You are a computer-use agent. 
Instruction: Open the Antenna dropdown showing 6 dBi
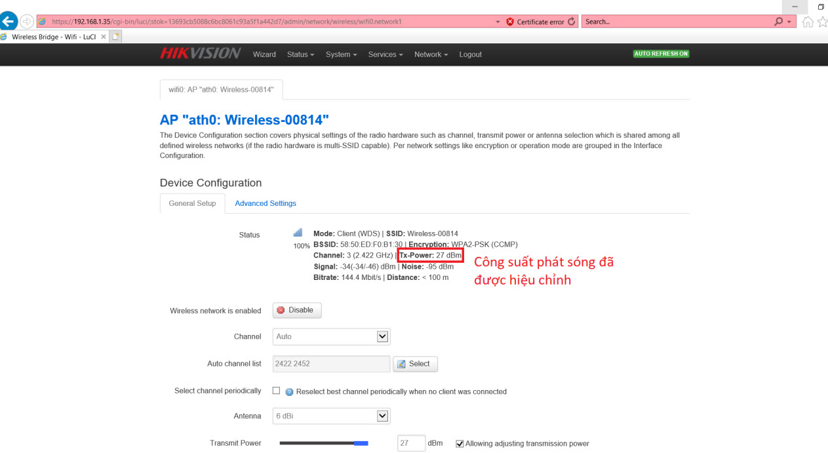(x=331, y=416)
